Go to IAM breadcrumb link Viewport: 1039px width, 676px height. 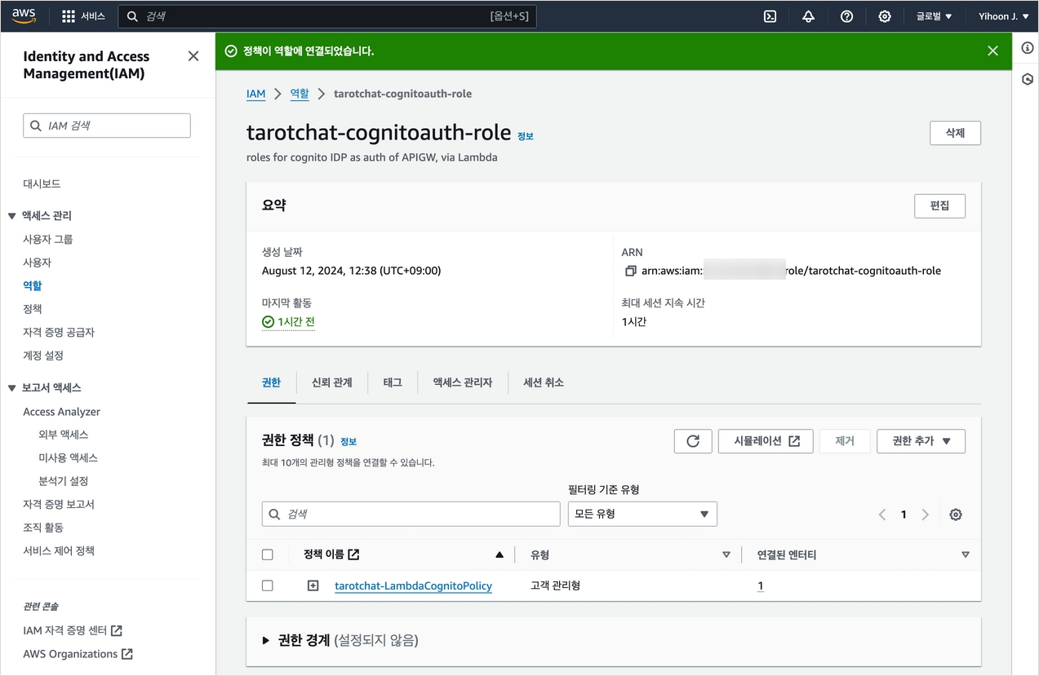point(256,94)
